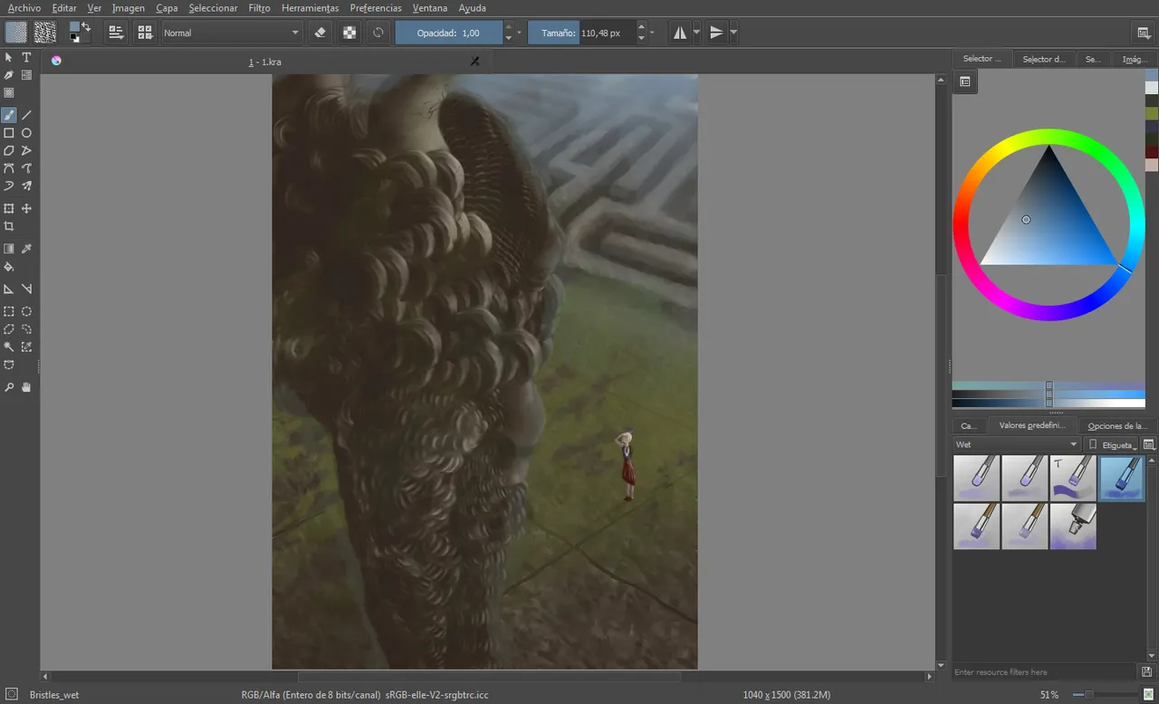
Task: Select the Rectangle tool
Action: [x=9, y=133]
